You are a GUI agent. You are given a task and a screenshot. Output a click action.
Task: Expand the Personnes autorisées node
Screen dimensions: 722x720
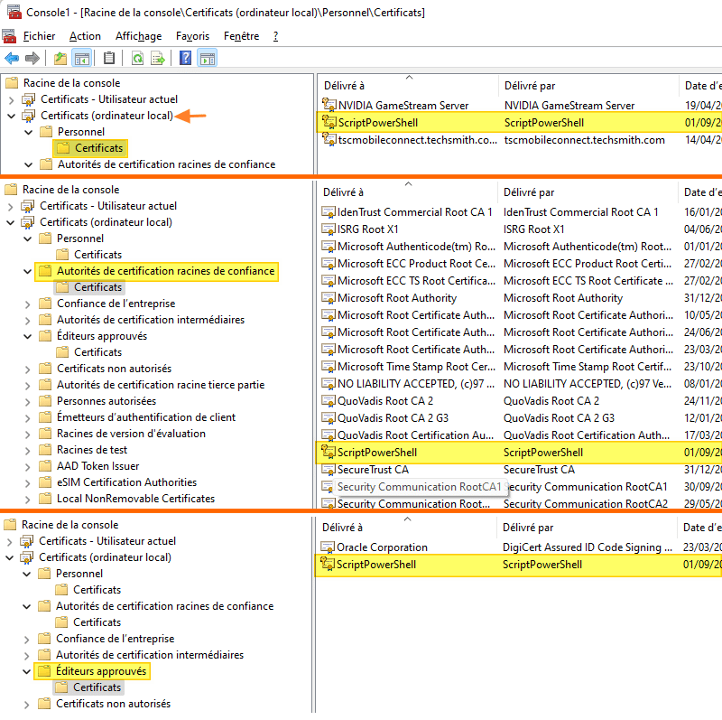pos(28,401)
